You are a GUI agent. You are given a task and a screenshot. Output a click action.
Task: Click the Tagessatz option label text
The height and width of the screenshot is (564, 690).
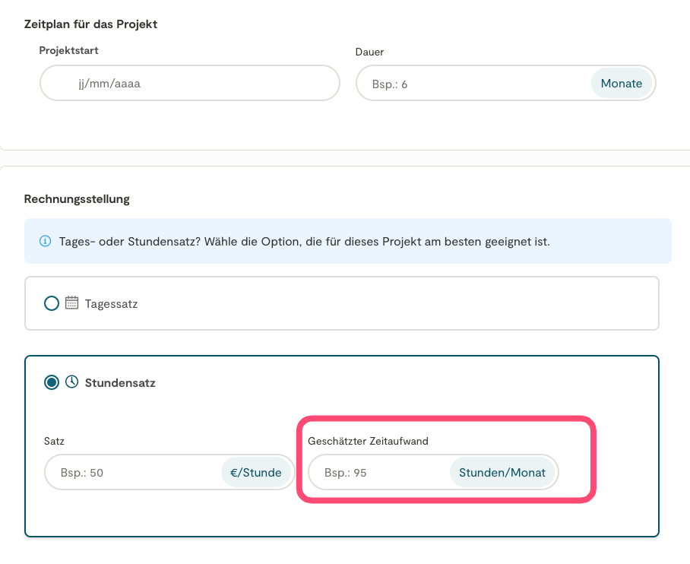pos(111,304)
